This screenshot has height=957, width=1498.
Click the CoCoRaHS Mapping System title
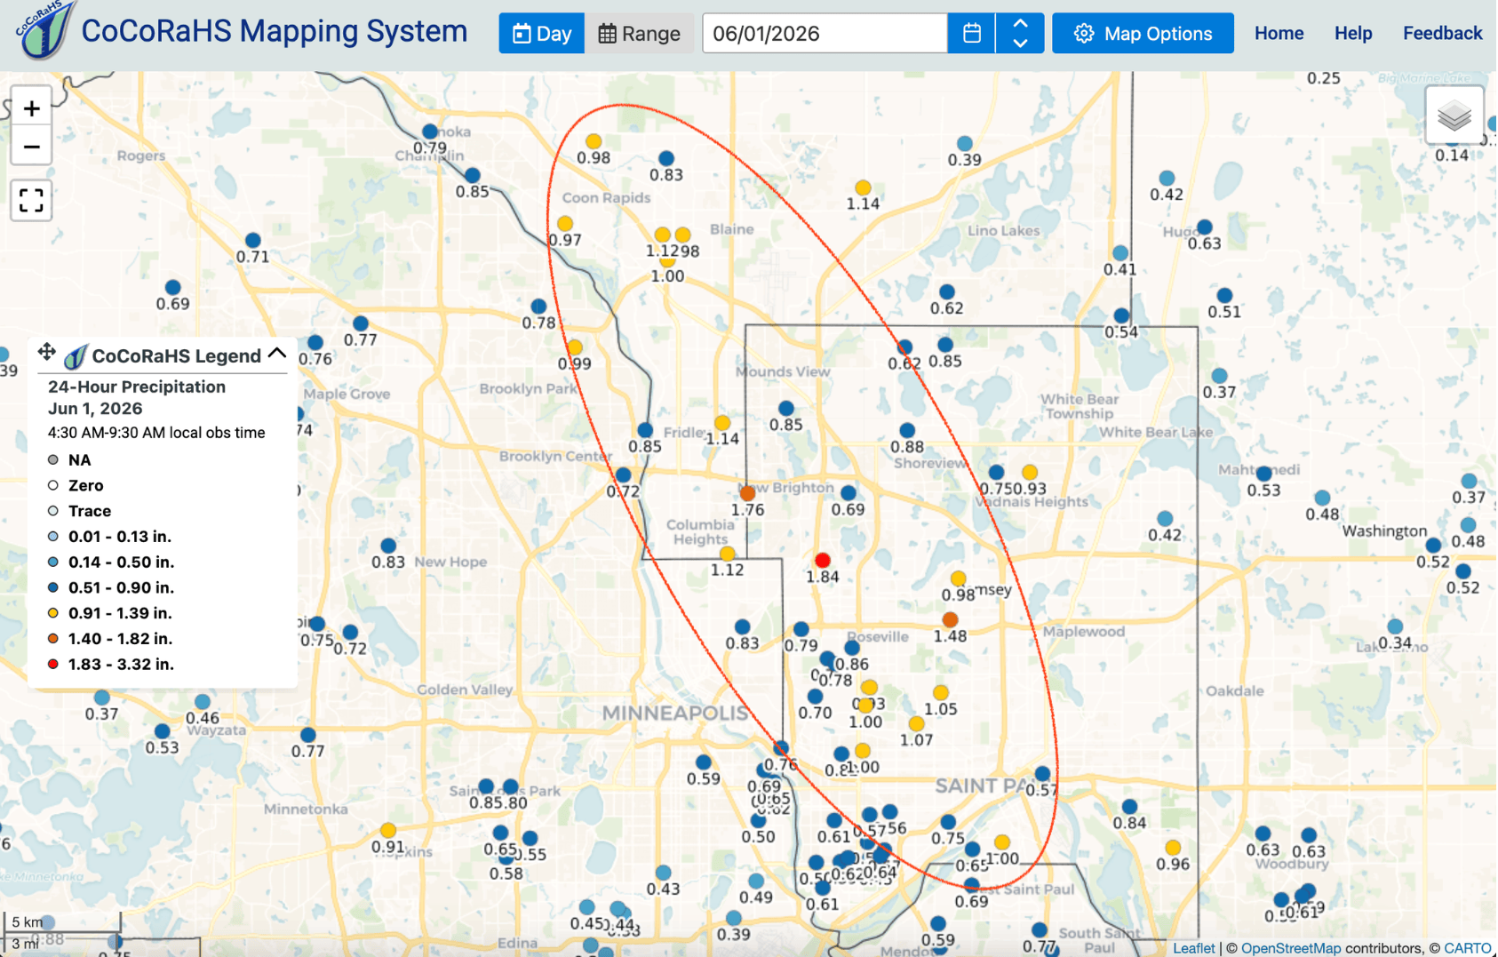pyautogui.click(x=274, y=31)
